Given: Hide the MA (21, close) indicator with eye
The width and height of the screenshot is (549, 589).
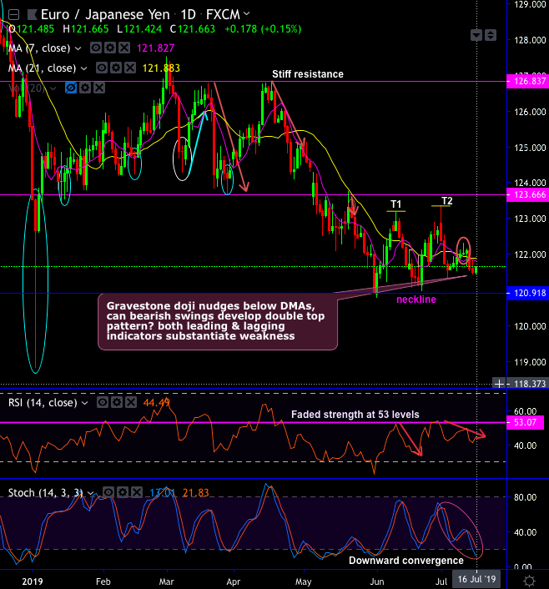Looking at the screenshot, I should pos(102,68).
